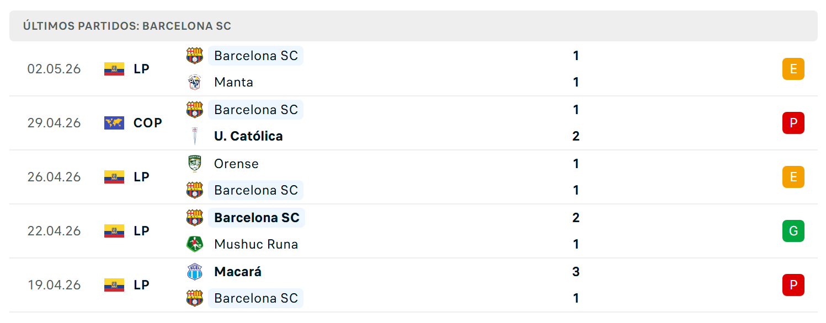
Task: Click the Orense team crest icon
Action: pyautogui.click(x=194, y=164)
